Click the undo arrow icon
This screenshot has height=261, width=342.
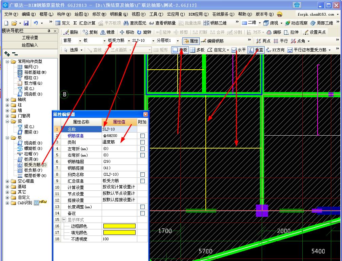[36, 23]
